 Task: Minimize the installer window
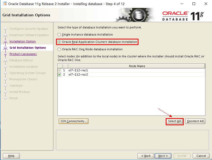(x=182, y=4)
